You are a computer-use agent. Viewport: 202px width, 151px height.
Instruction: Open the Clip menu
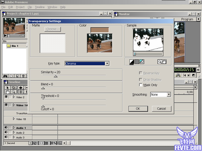point(30,7)
